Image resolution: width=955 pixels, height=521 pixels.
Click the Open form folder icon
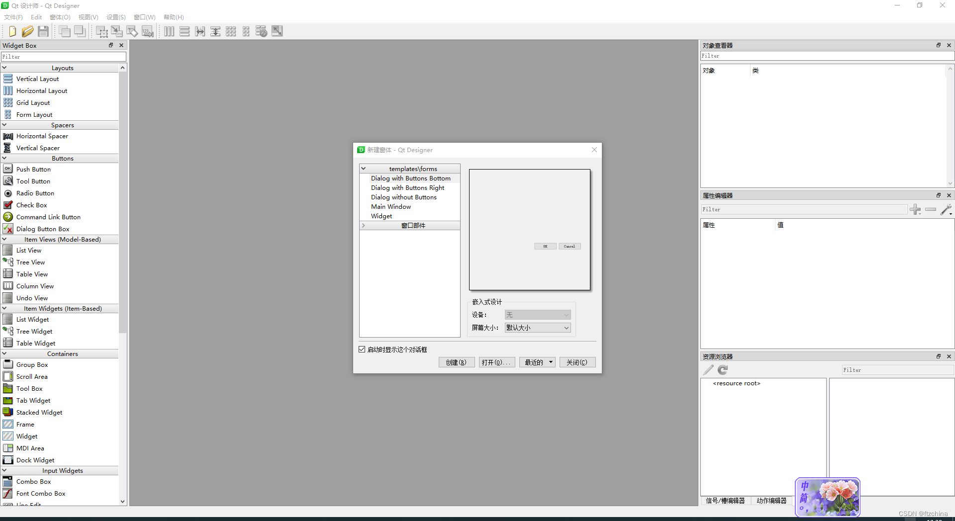(27, 31)
